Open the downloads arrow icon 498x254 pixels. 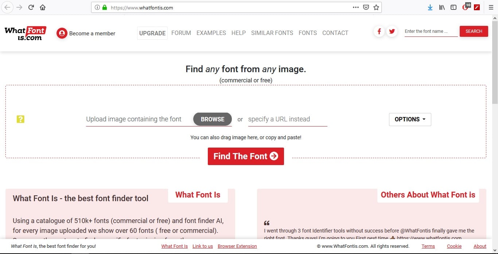(430, 7)
